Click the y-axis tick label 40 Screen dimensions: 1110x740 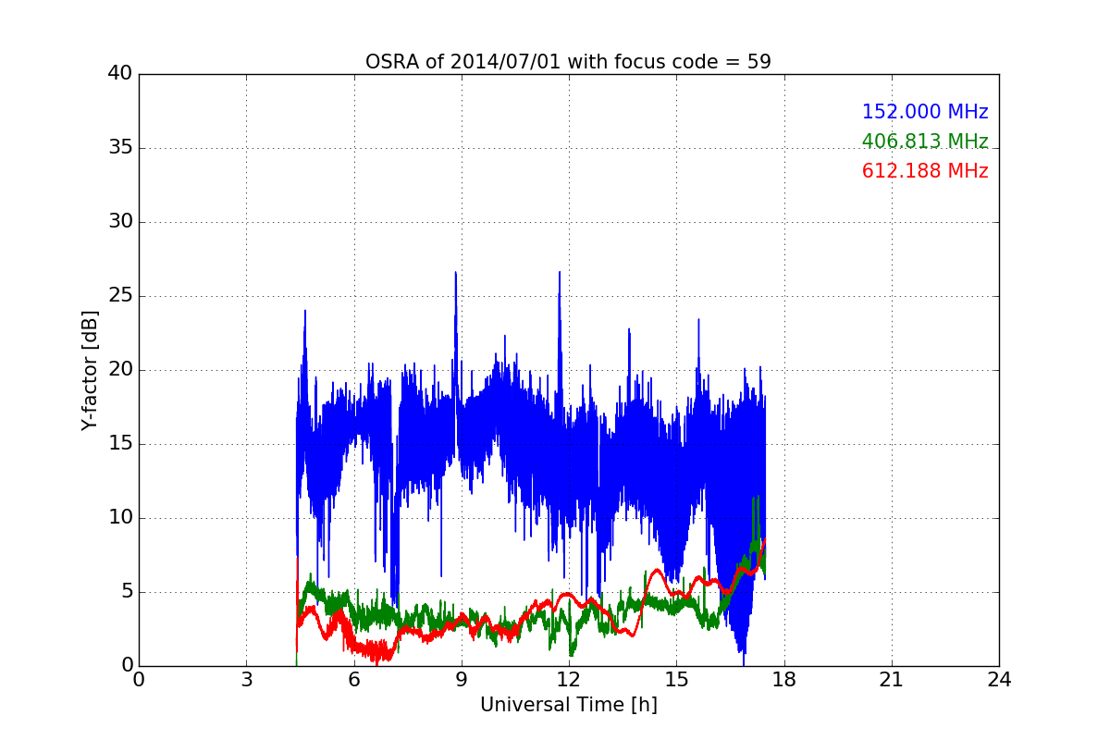click(121, 74)
